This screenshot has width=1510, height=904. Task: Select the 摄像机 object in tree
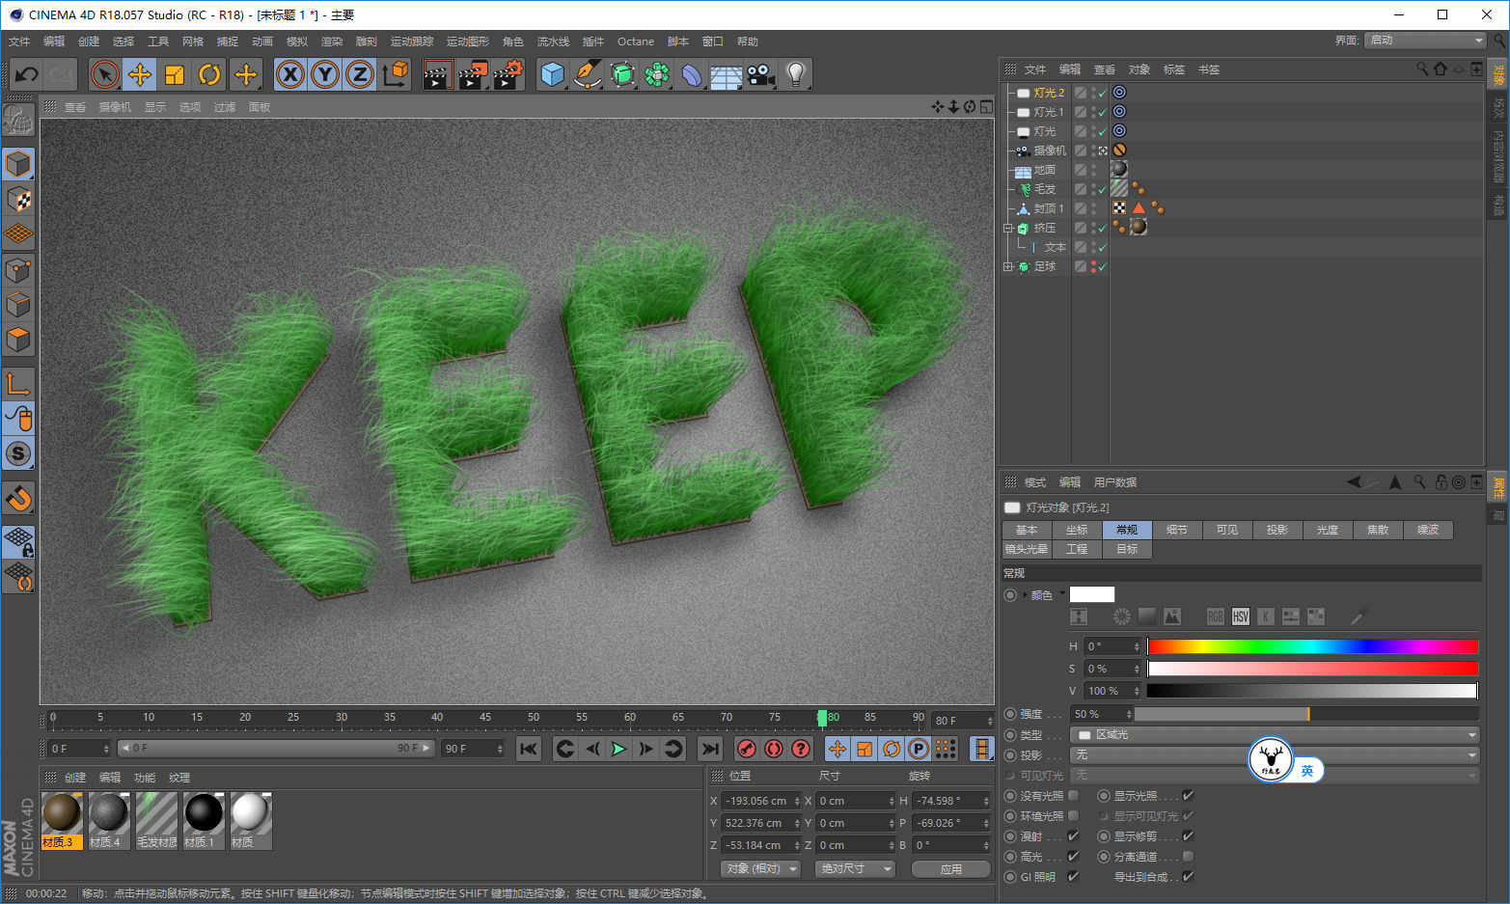[1049, 151]
